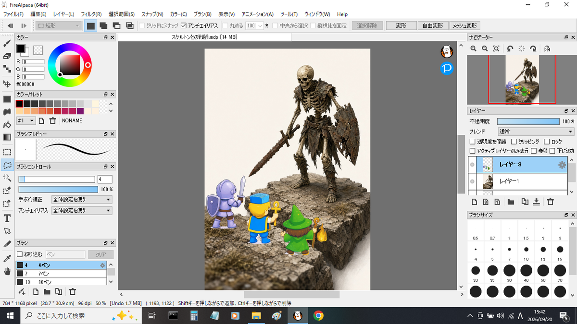Toggle visibility of レイヤー1

(473, 181)
